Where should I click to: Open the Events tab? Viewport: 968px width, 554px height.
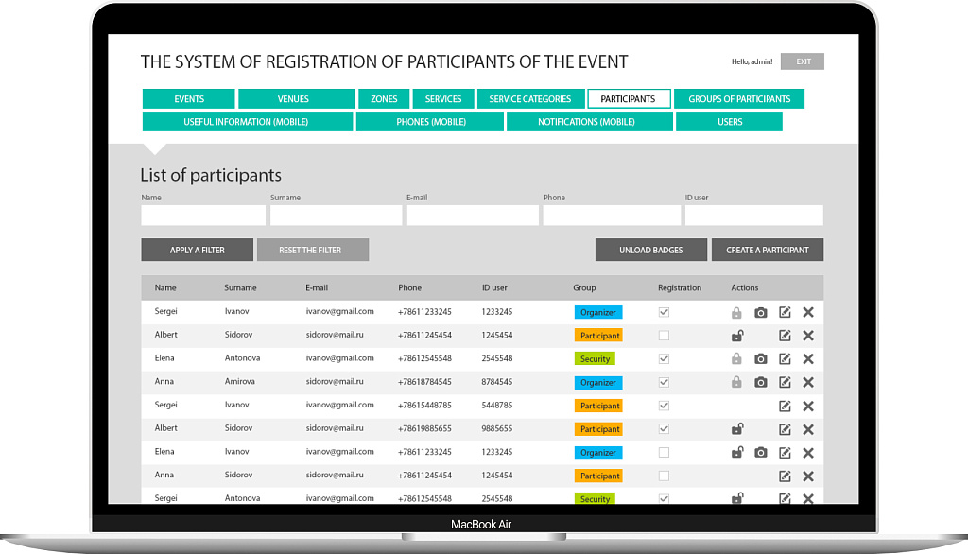189,99
